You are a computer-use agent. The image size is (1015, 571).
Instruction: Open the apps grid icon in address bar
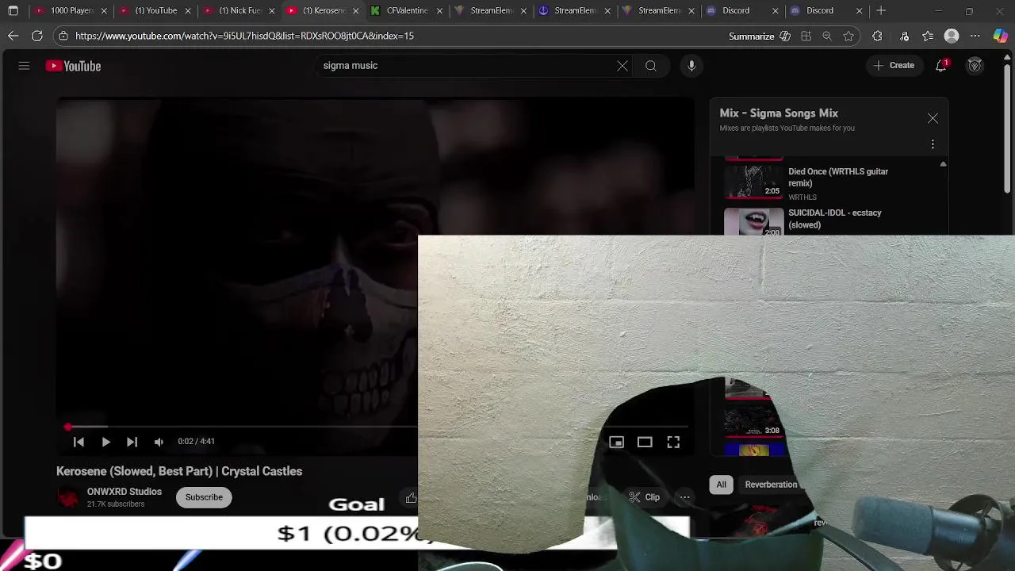point(806,36)
